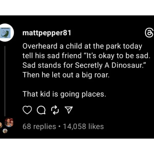Image resolution: width=154 pixels, height=154 pixels.
Task: Open mattpepper81's dinosaur profile picture
Action: [x=6, y=33]
